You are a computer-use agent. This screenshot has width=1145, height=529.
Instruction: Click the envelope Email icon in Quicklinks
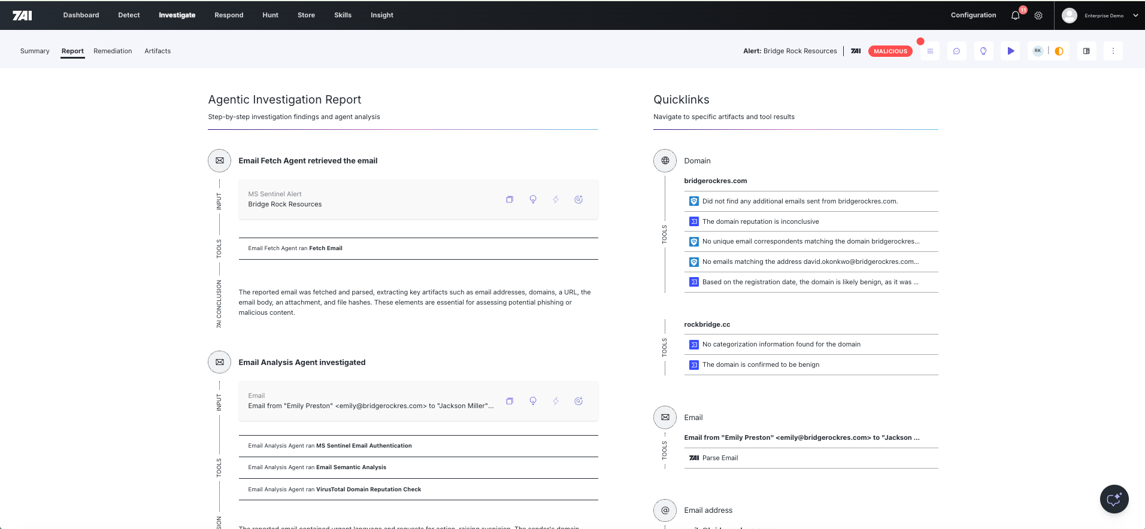coord(665,417)
